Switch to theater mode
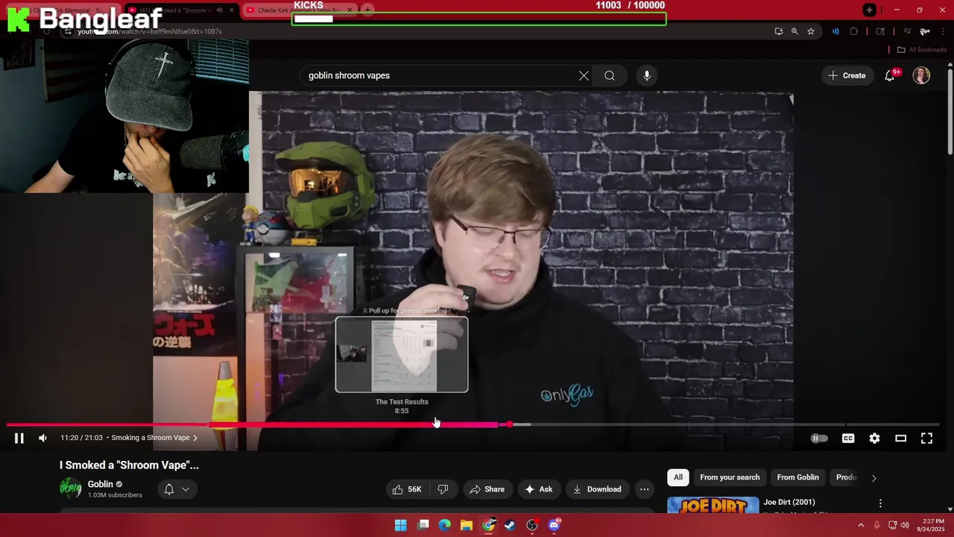This screenshot has height=537, width=954. (x=900, y=439)
